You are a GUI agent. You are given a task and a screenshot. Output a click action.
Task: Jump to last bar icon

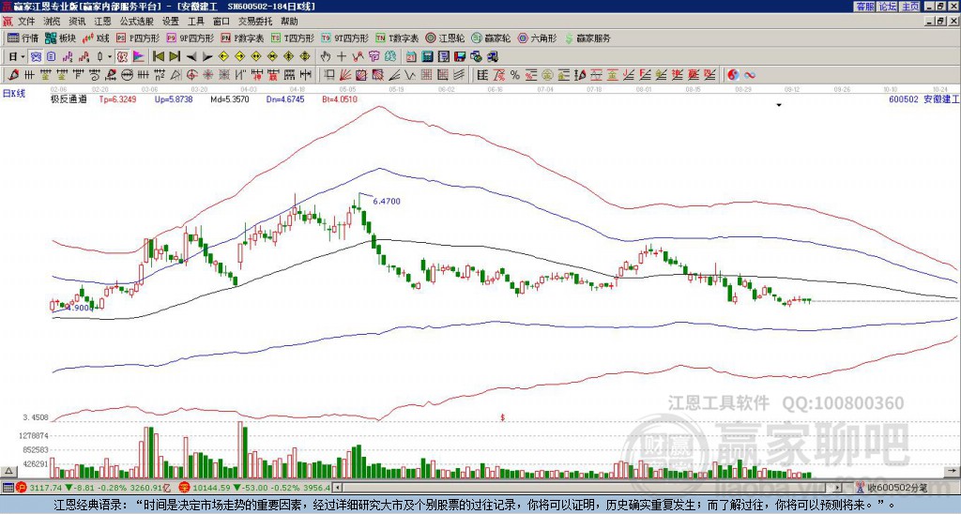(x=175, y=57)
